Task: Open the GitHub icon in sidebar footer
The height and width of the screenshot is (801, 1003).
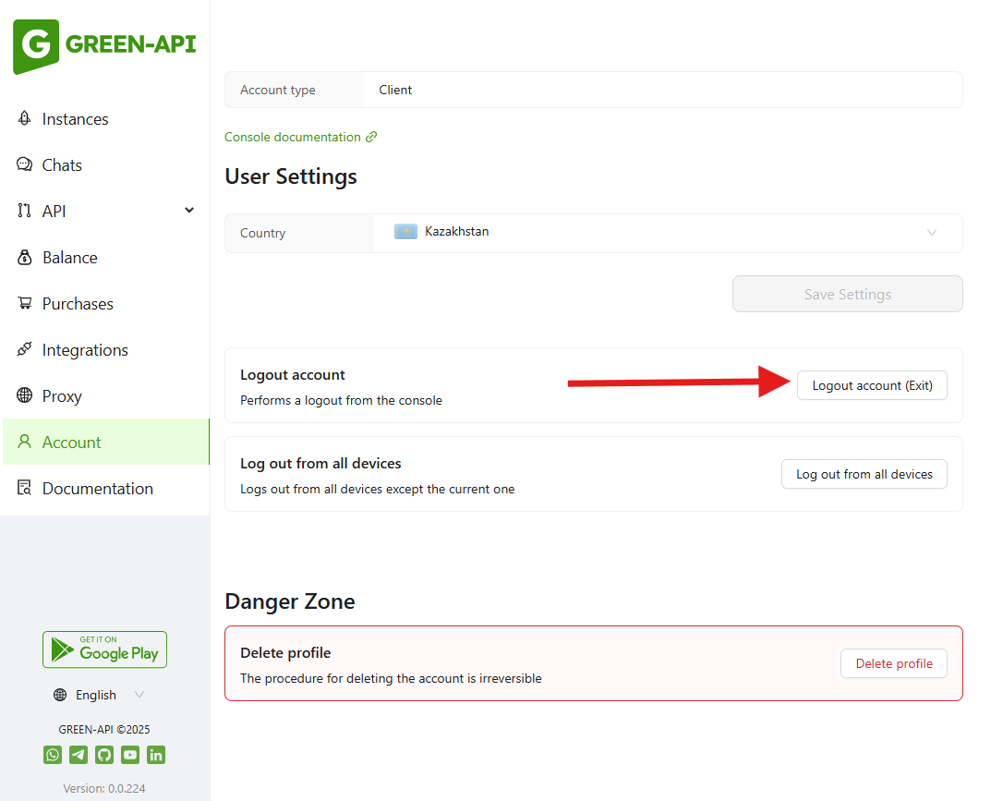Action: 104,755
